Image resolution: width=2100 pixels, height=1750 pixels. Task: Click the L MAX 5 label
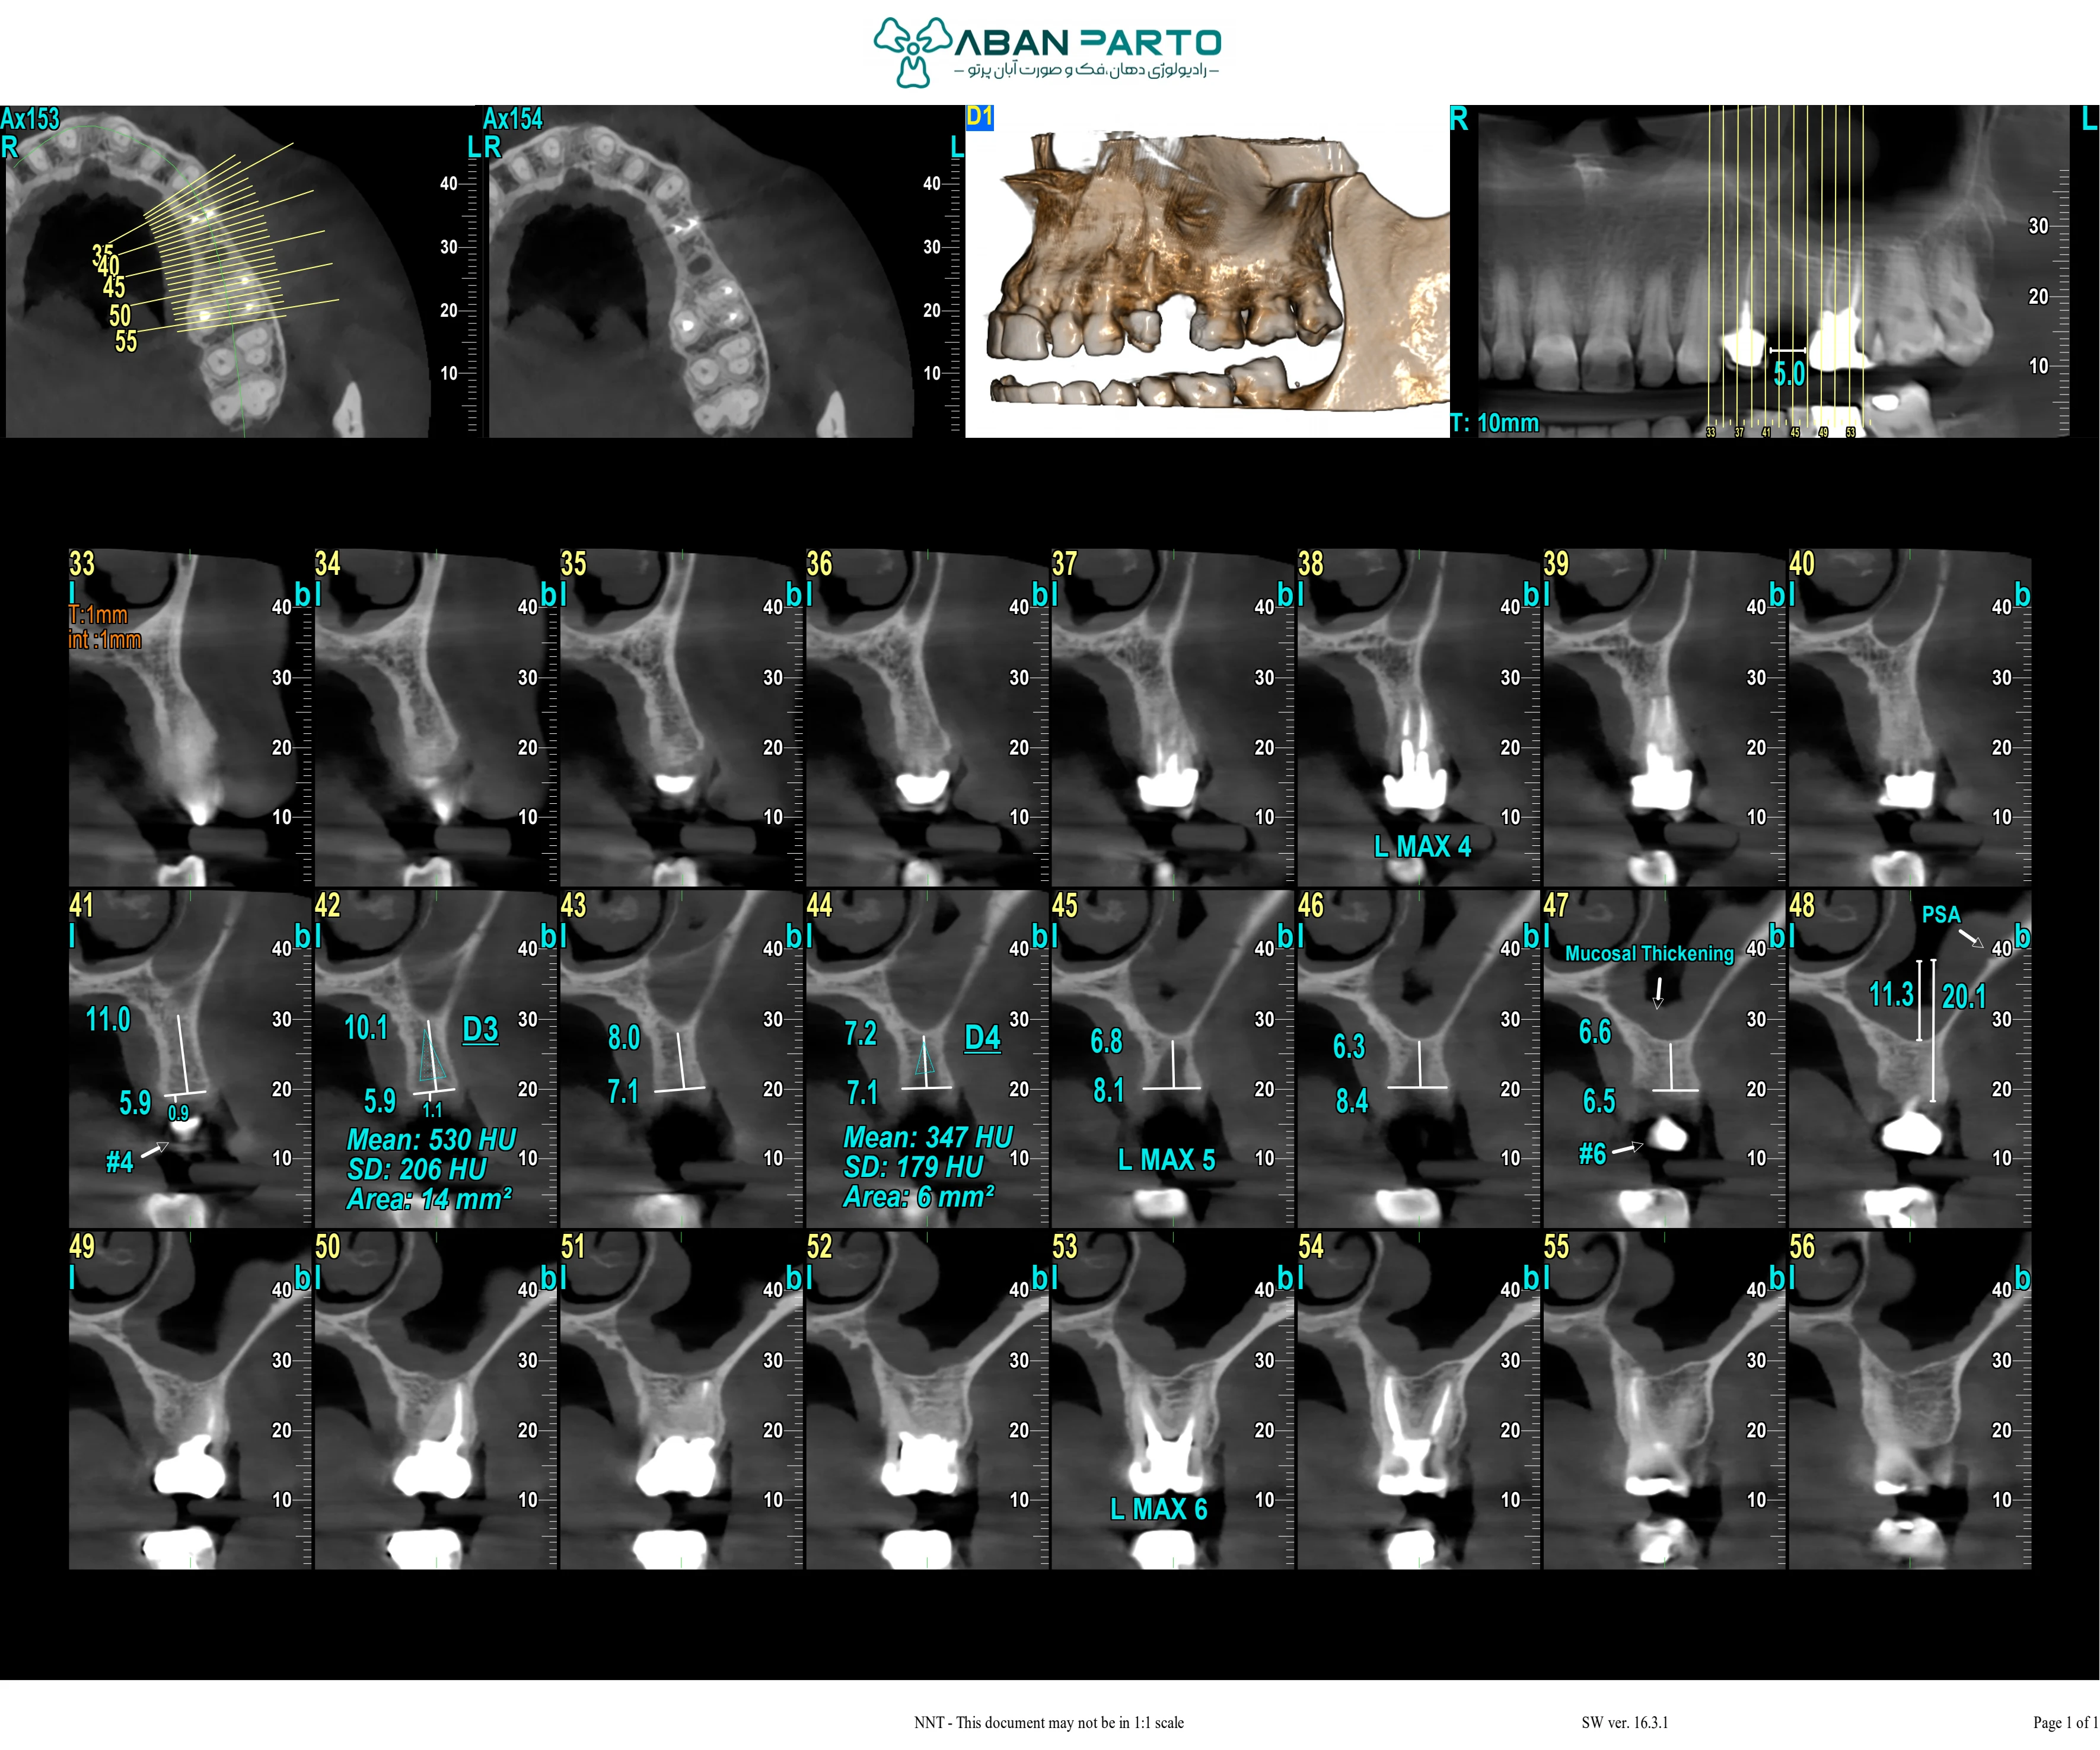(1166, 1160)
